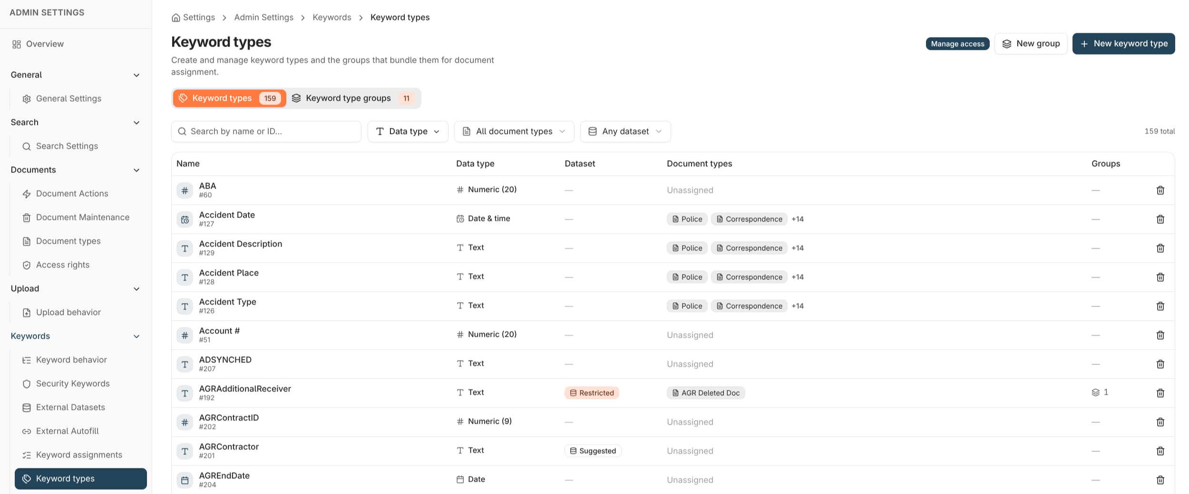Open the All document types dropdown

[x=514, y=132]
